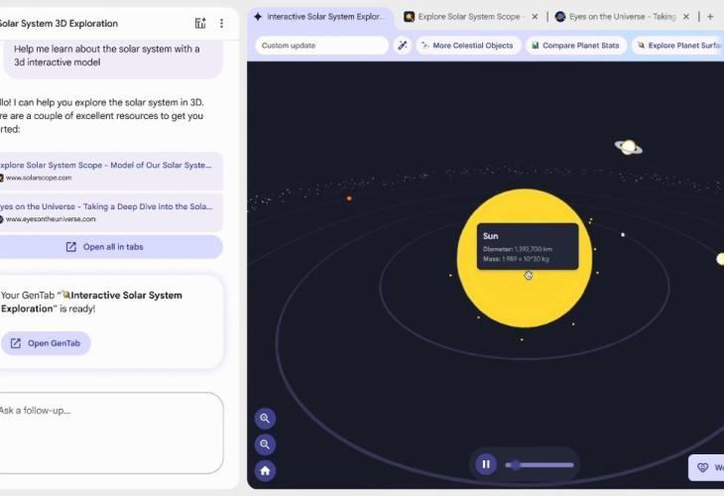The width and height of the screenshot is (724, 496).
Task: Click the Open GenTab button
Action: 46,343
